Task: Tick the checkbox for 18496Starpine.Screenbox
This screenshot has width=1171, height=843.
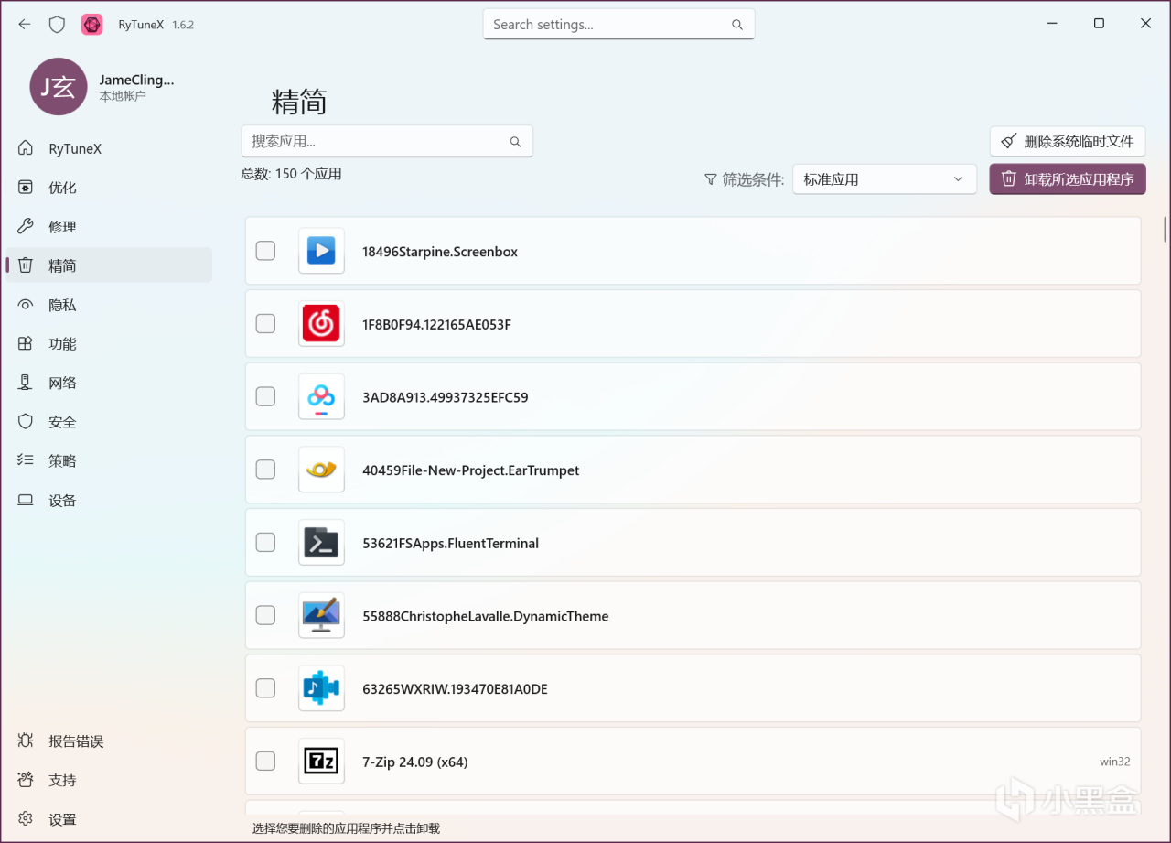Action: (x=265, y=251)
